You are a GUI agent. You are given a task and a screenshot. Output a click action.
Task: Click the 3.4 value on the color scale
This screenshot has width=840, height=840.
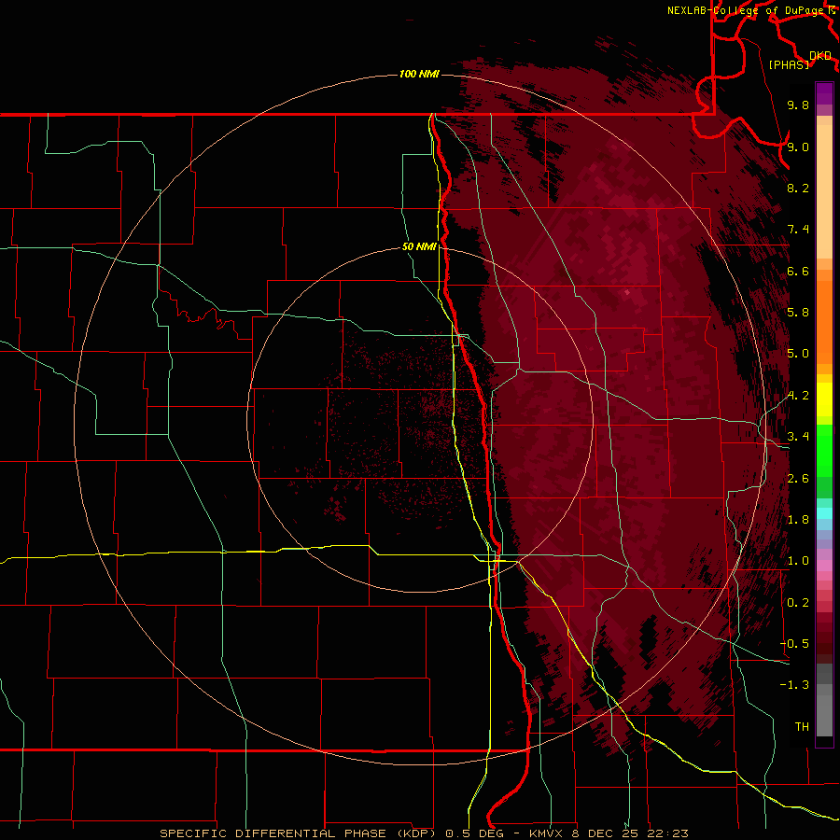pos(798,437)
